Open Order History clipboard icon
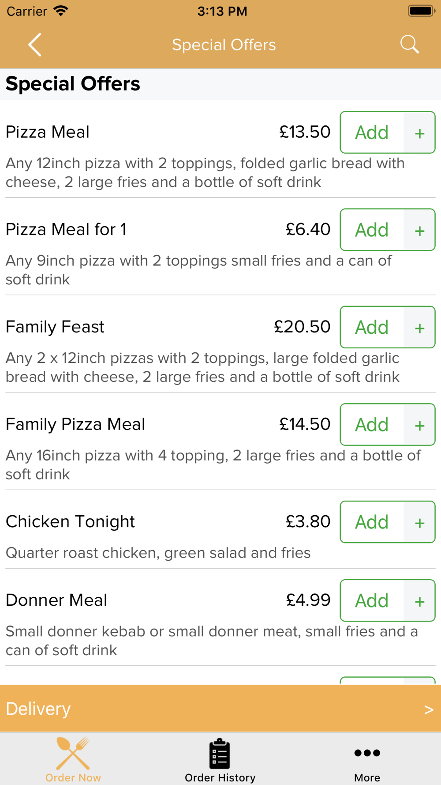 [x=220, y=754]
